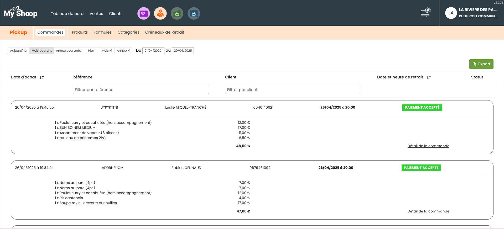Select the Commandes tab
Viewport: 504px width, 229px height.
pos(50,32)
